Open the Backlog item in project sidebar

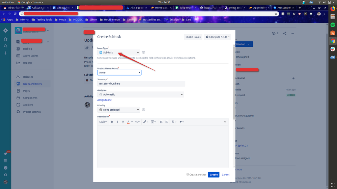click(x=28, y=49)
